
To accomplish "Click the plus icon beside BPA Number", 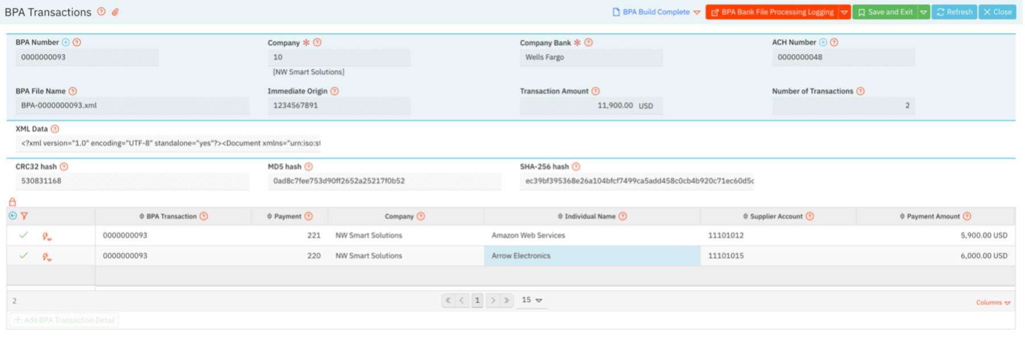I will (x=66, y=43).
